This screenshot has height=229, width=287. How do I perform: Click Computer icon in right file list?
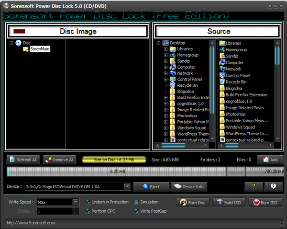222,62
